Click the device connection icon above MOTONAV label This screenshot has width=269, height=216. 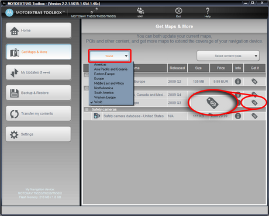[x=94, y=10]
